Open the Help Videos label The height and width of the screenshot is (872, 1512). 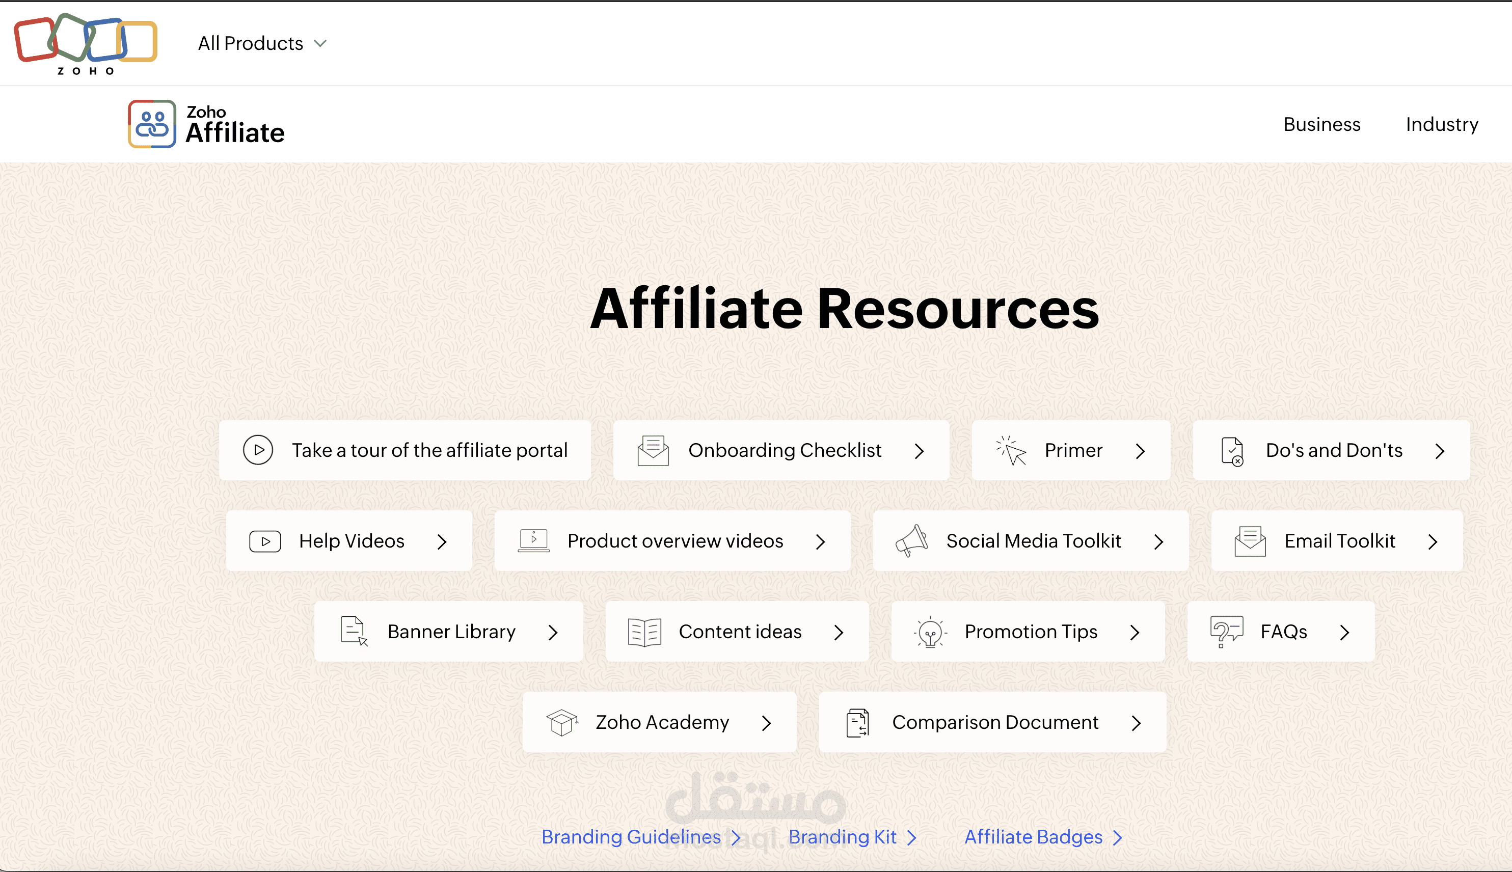pyautogui.click(x=352, y=541)
